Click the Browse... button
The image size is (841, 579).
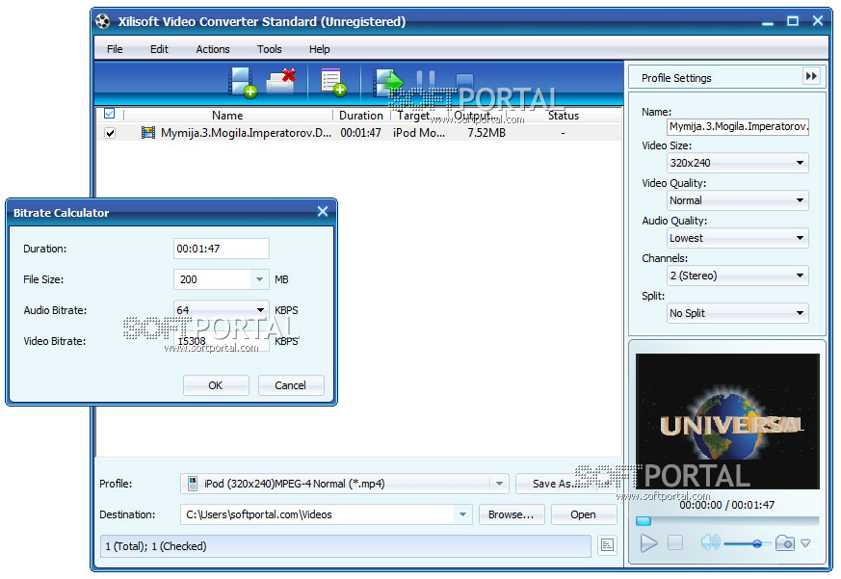pyautogui.click(x=512, y=514)
